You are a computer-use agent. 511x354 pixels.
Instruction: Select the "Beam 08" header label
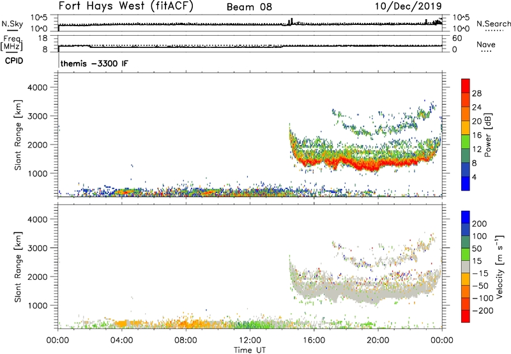(249, 7)
